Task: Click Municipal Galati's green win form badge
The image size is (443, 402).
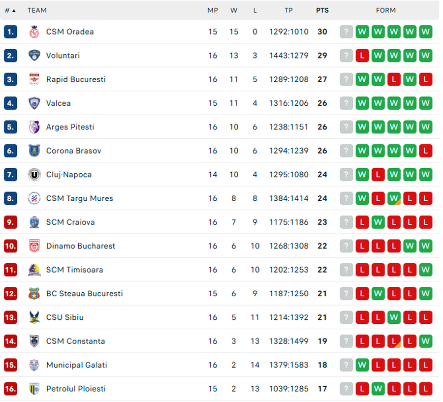Action: point(362,365)
